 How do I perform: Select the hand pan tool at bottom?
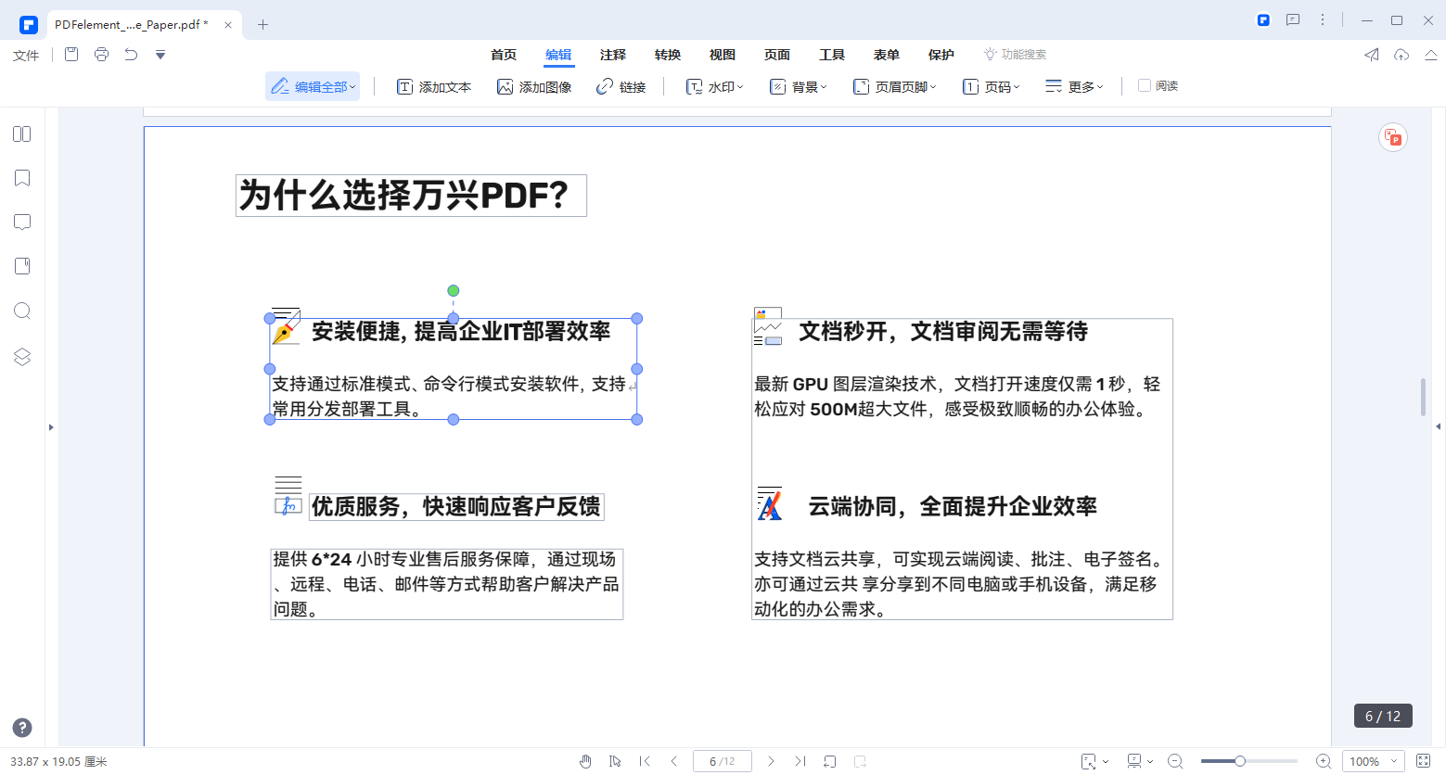[x=585, y=761]
